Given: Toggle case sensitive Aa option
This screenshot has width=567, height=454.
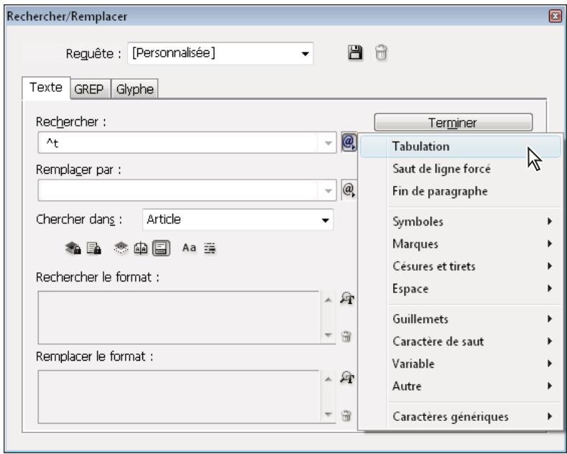Looking at the screenshot, I should click(189, 248).
